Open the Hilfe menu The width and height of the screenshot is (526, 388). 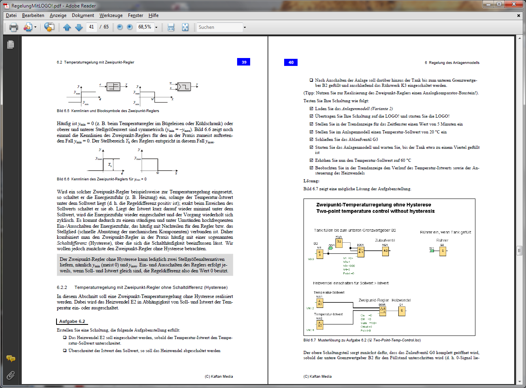click(154, 15)
